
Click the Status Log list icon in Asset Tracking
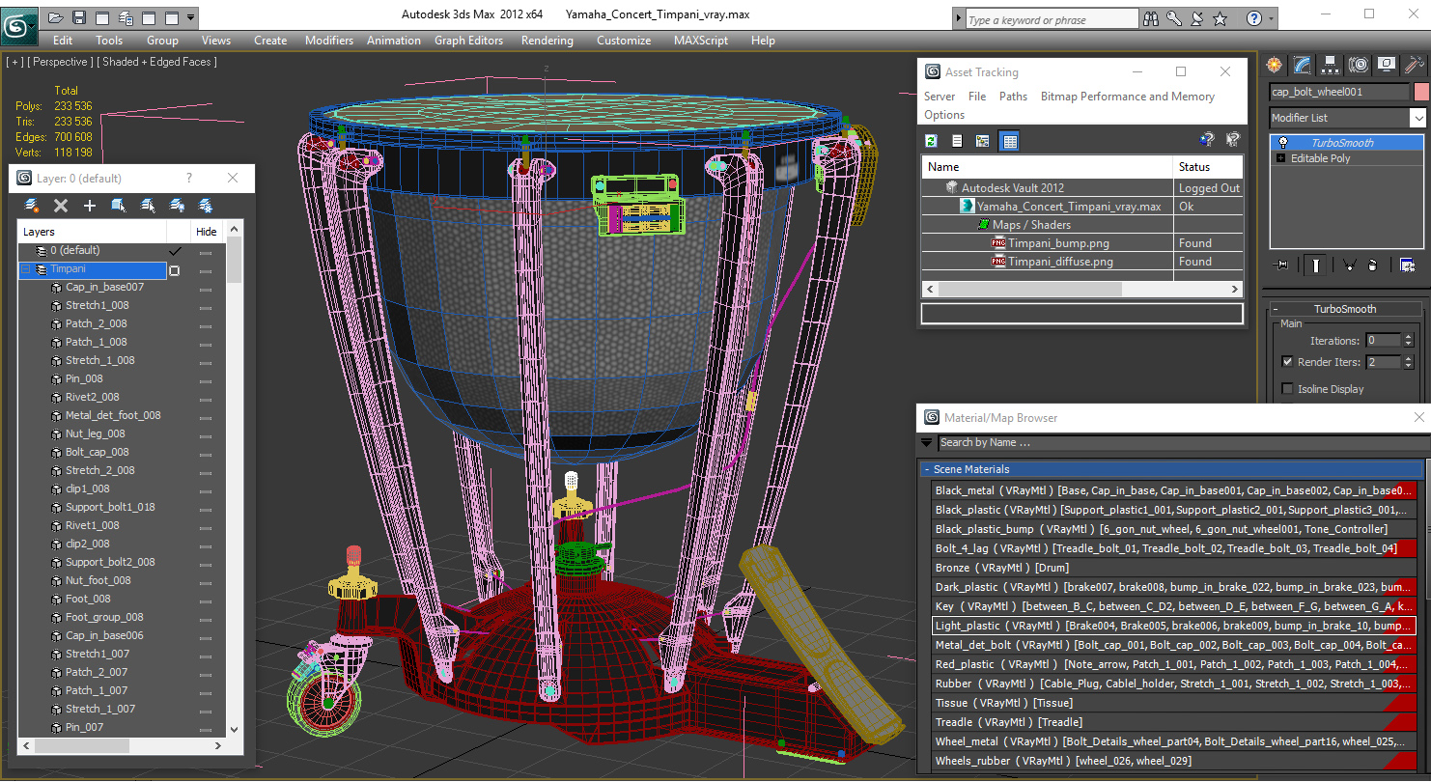(957, 141)
